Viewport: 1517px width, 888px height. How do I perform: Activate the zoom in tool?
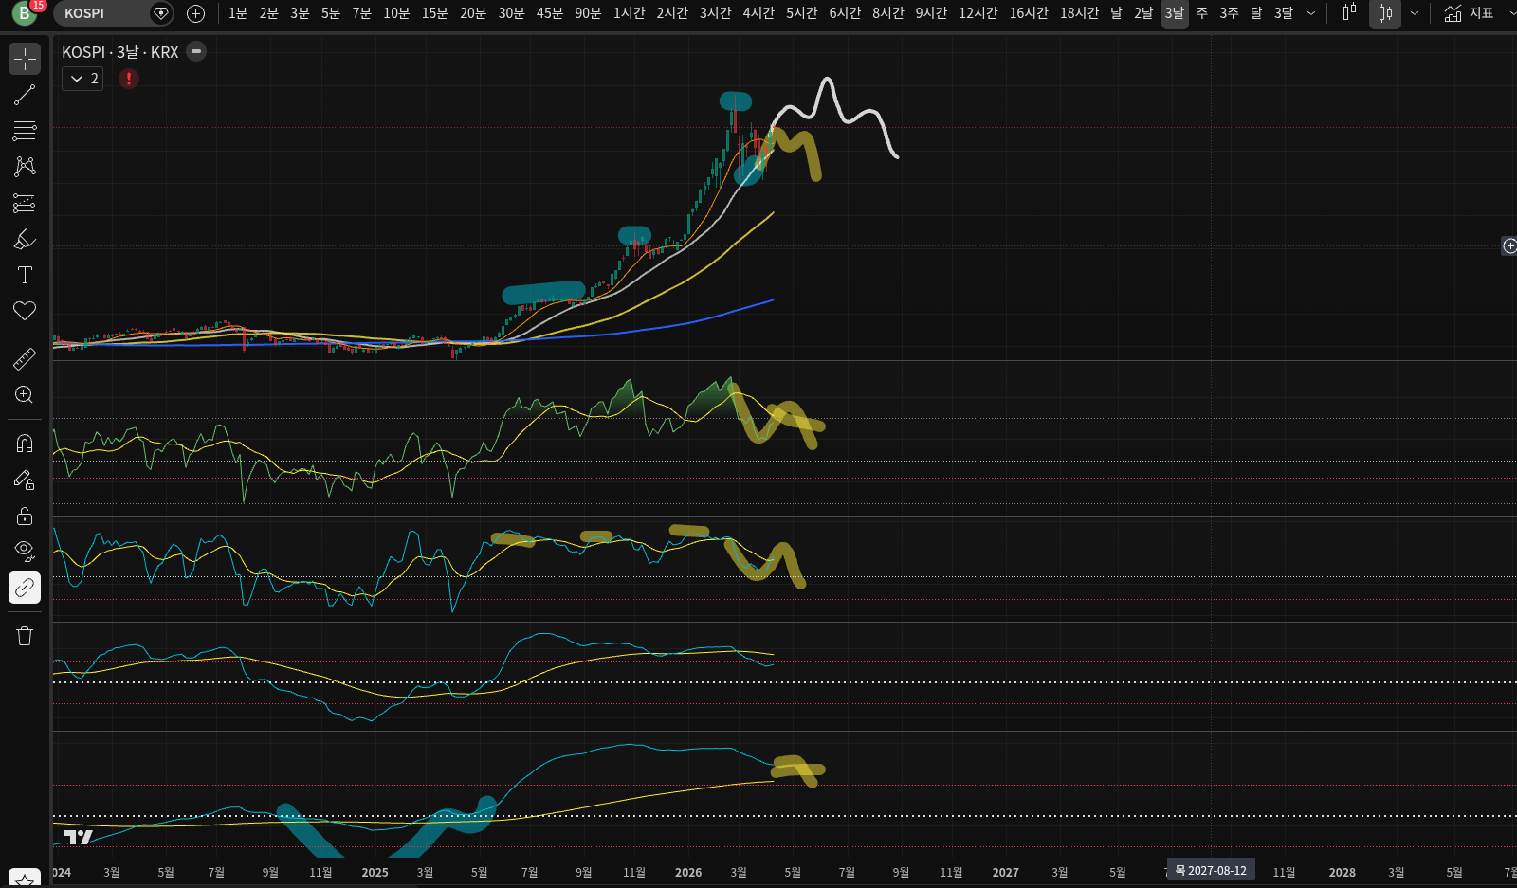(x=25, y=395)
